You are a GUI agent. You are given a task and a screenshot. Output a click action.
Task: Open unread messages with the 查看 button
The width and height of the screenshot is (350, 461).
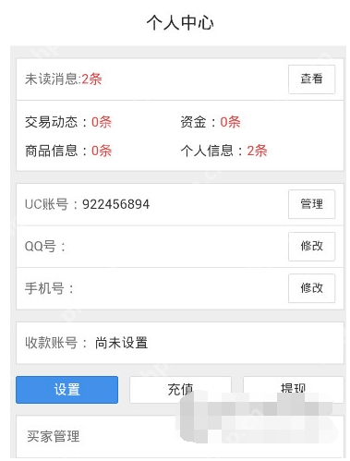[x=311, y=79]
